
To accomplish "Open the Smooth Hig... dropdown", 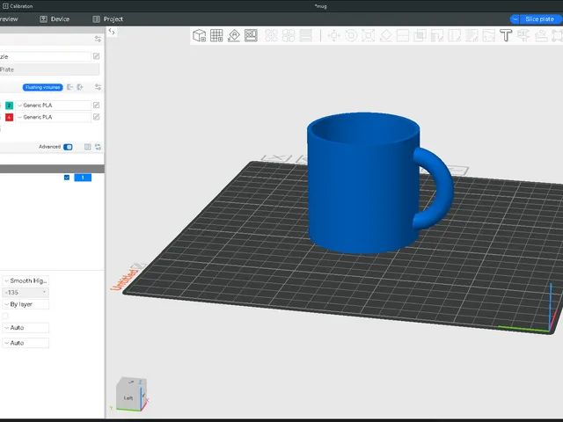I will 26,280.
